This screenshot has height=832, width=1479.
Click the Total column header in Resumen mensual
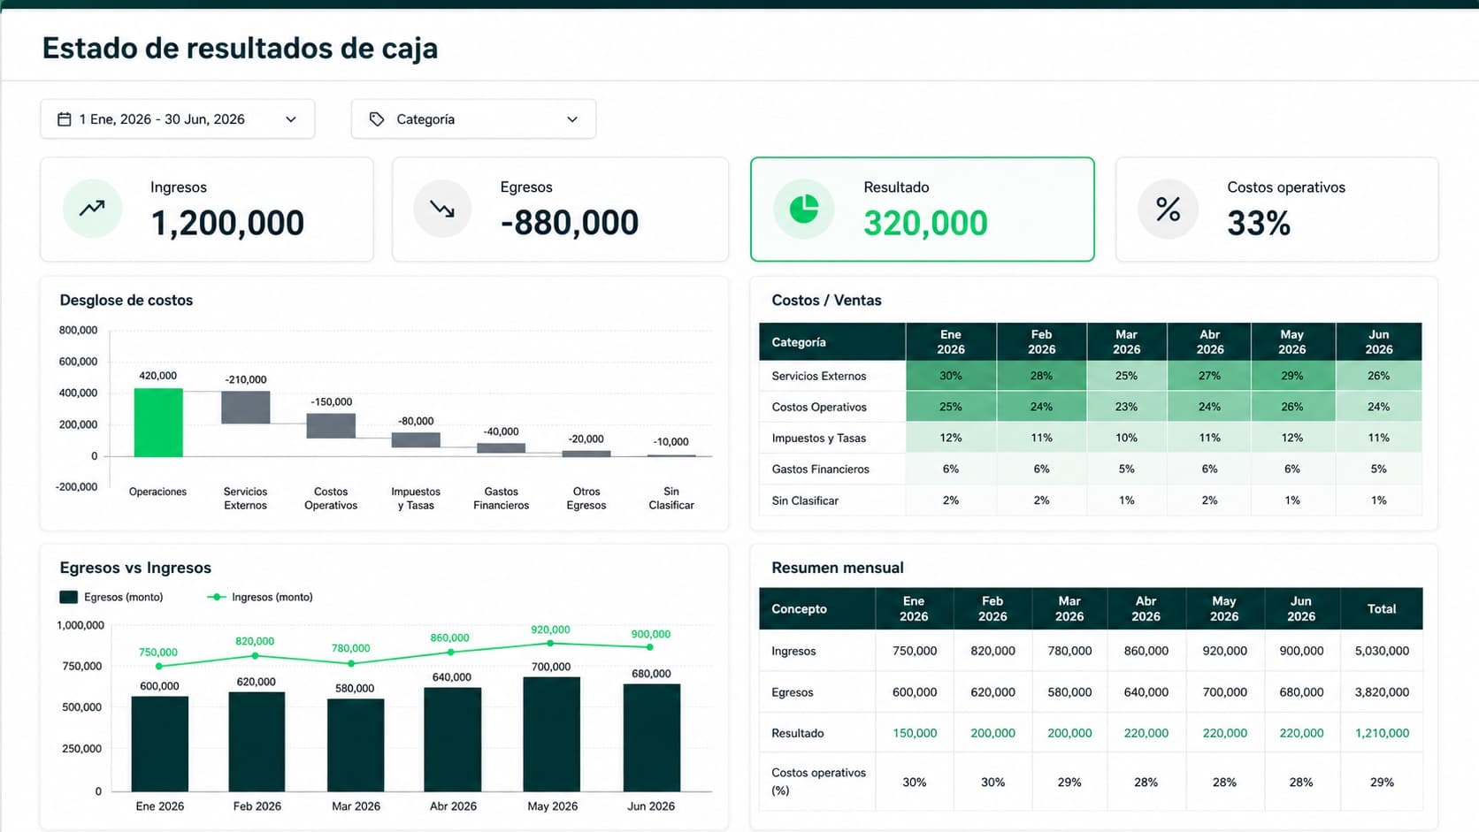pos(1382,609)
